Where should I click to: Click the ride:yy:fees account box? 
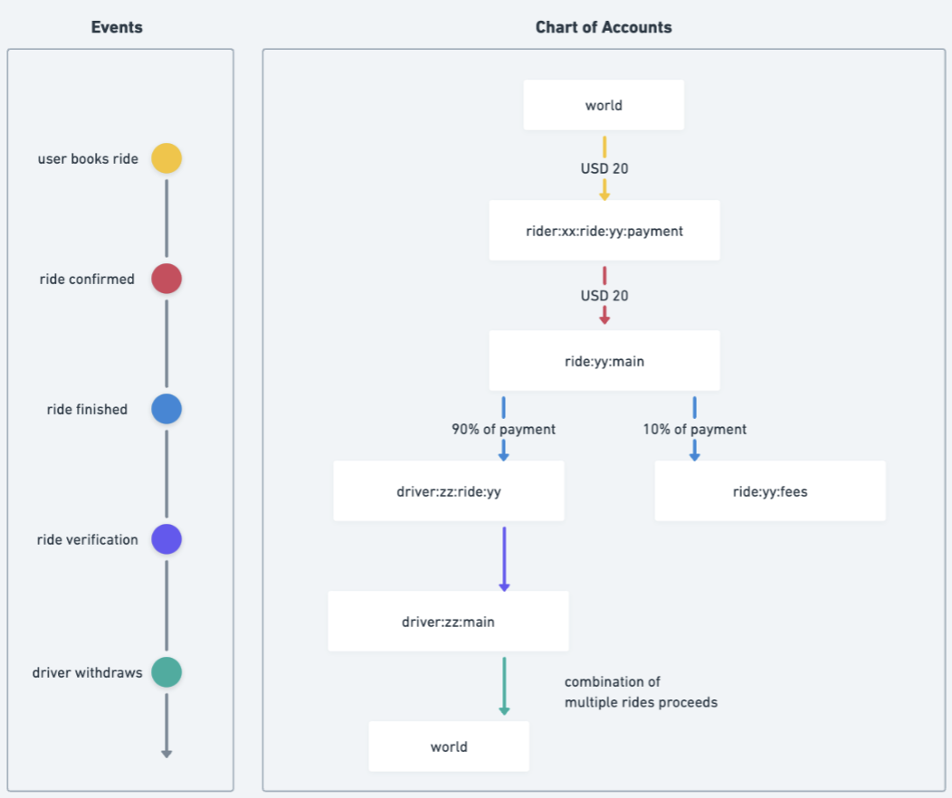tap(769, 491)
